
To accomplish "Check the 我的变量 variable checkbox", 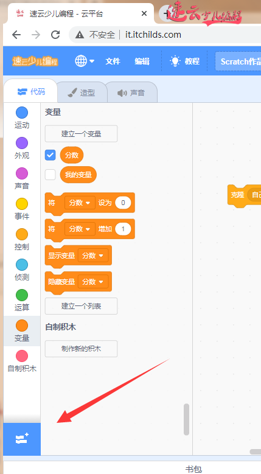I will 50,175.
